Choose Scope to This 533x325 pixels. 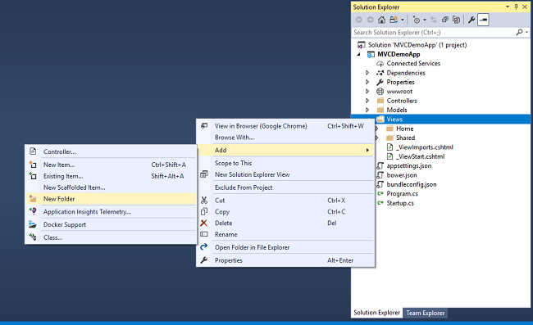[x=285, y=163]
